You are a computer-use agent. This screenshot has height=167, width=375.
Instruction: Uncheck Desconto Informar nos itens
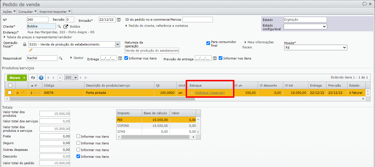(x=78, y=156)
